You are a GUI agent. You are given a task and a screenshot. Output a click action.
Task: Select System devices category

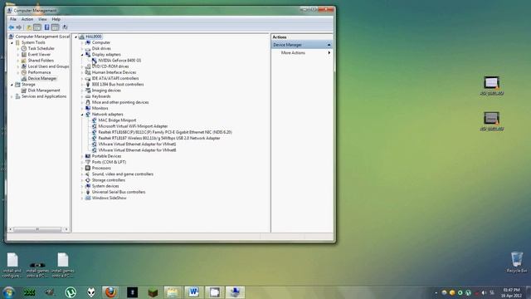click(105, 186)
